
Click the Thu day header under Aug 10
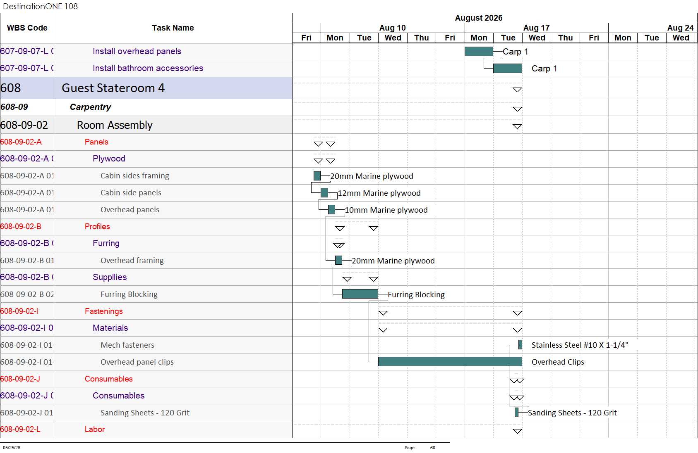pyautogui.click(x=422, y=38)
